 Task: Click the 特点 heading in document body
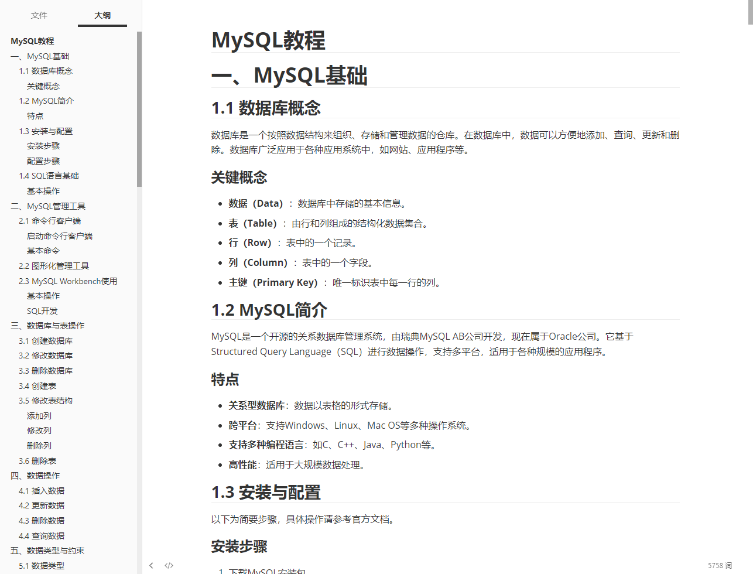pos(225,380)
